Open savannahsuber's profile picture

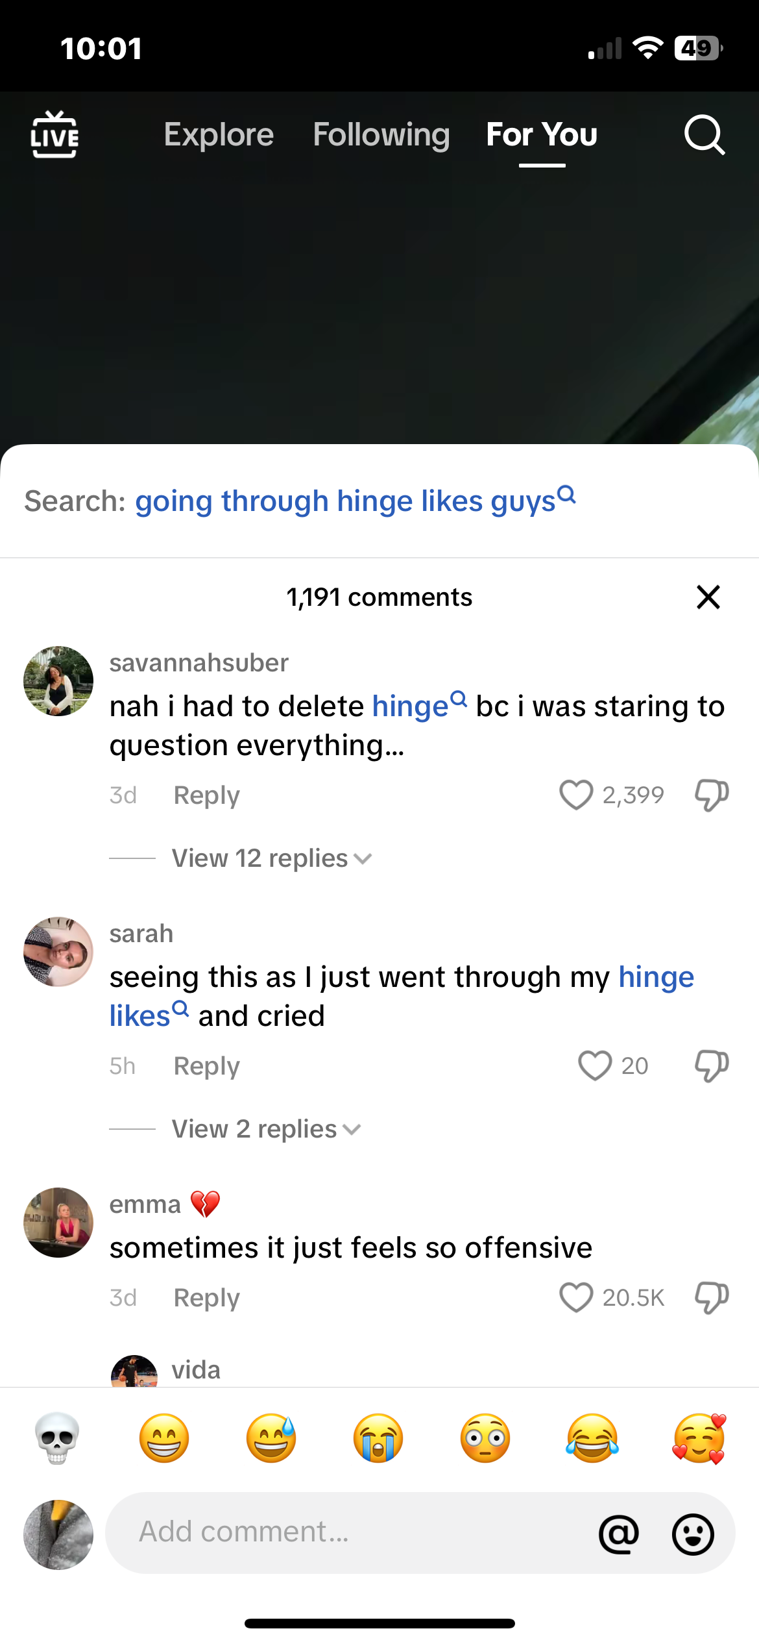coord(58,681)
